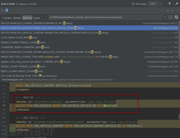Viewport: 180px width, 138px height.
Task: Uncheck the File mask checkbox
Action: click(134, 4)
